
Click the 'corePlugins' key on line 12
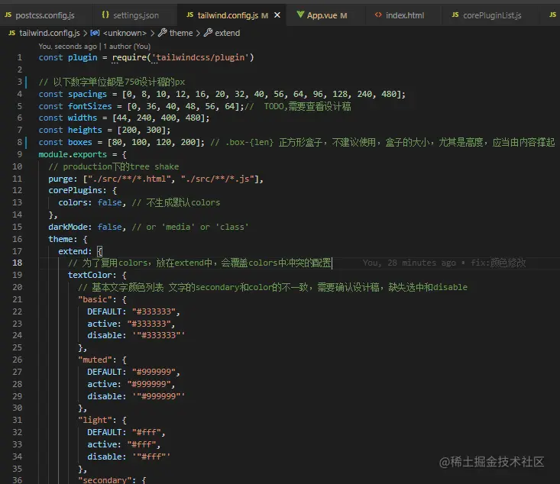(75, 190)
